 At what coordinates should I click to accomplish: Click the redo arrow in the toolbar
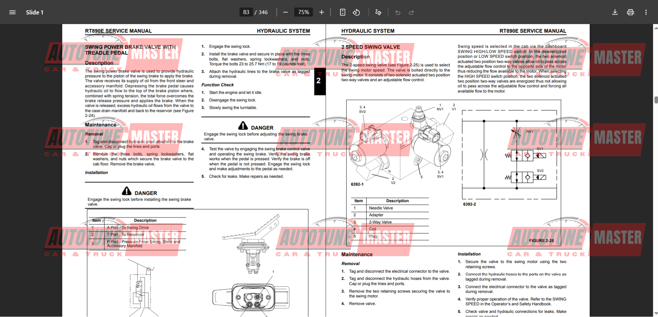pos(411,12)
